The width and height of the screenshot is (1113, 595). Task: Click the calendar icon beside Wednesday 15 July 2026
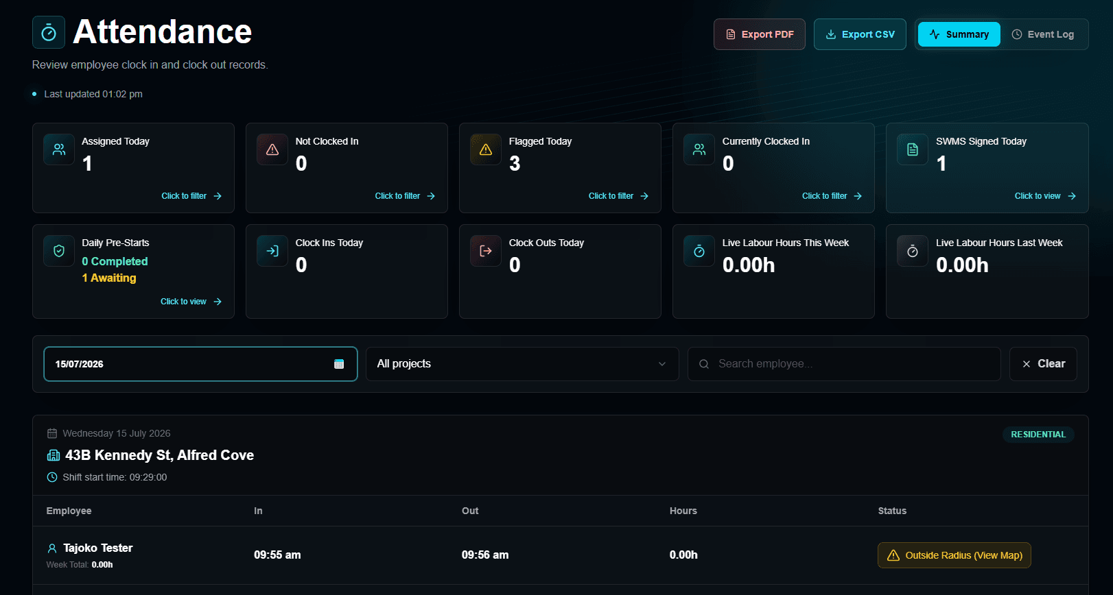click(52, 433)
